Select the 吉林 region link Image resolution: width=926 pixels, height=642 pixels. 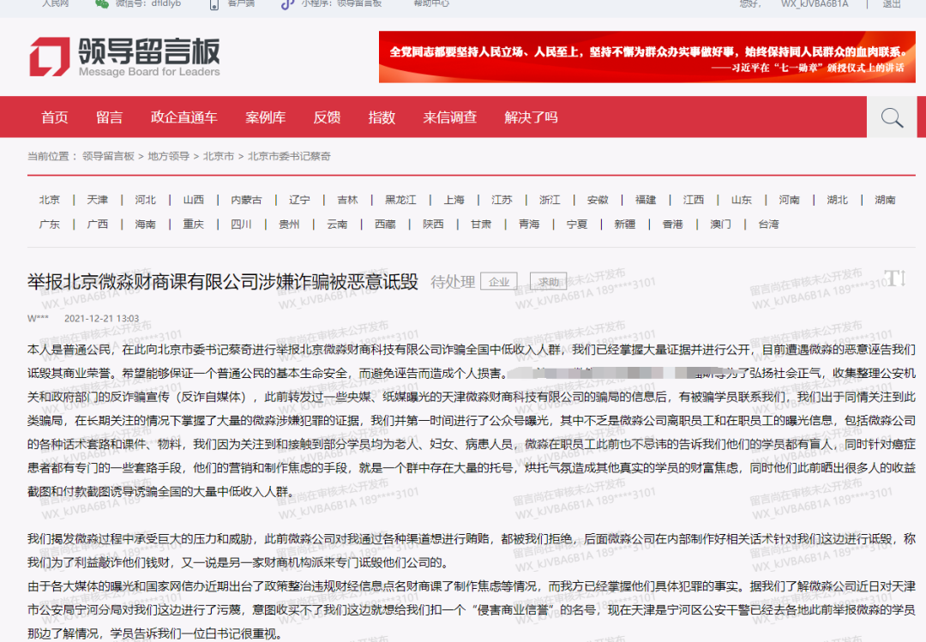tap(347, 200)
